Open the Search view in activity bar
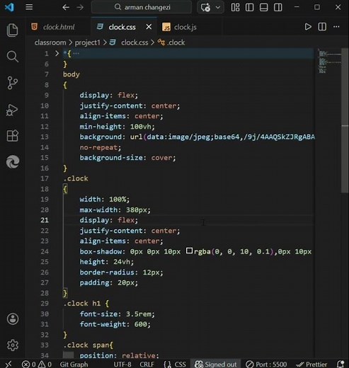Viewport: 349px width, 368px height. [12, 56]
